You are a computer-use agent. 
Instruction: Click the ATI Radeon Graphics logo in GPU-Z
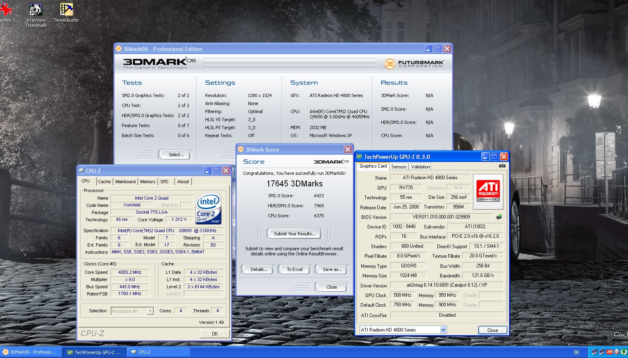click(x=488, y=192)
